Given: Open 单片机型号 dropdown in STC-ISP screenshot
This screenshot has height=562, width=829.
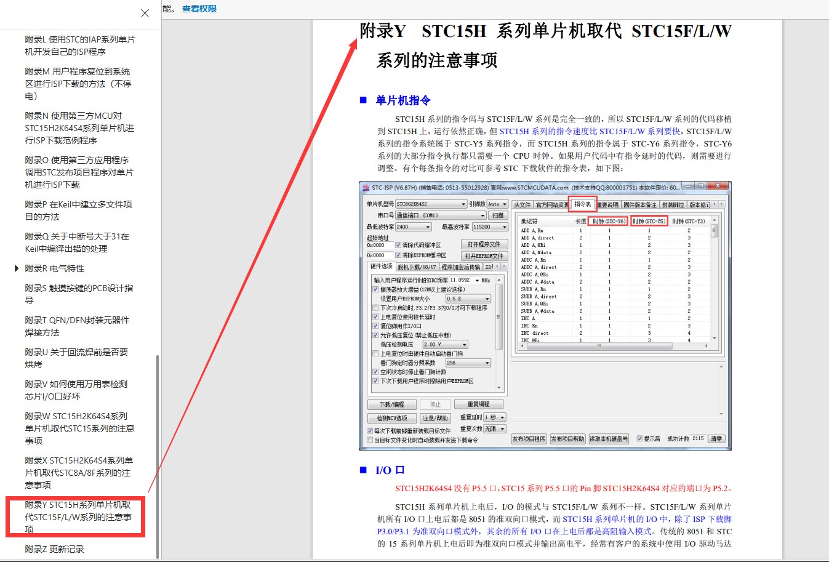Looking at the screenshot, I should [x=431, y=204].
